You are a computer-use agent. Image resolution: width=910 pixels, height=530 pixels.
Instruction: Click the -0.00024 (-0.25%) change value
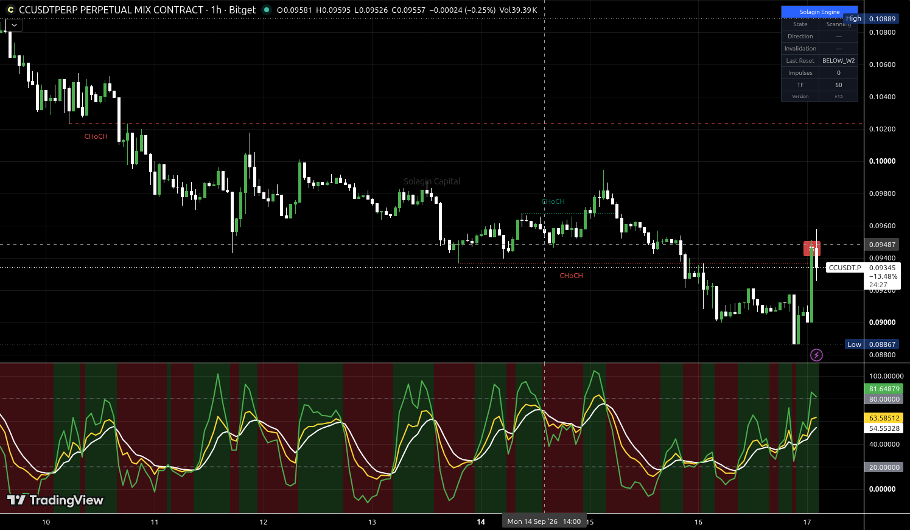coord(462,10)
